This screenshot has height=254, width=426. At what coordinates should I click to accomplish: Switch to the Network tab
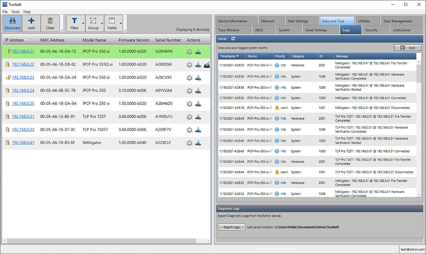[x=272, y=21]
